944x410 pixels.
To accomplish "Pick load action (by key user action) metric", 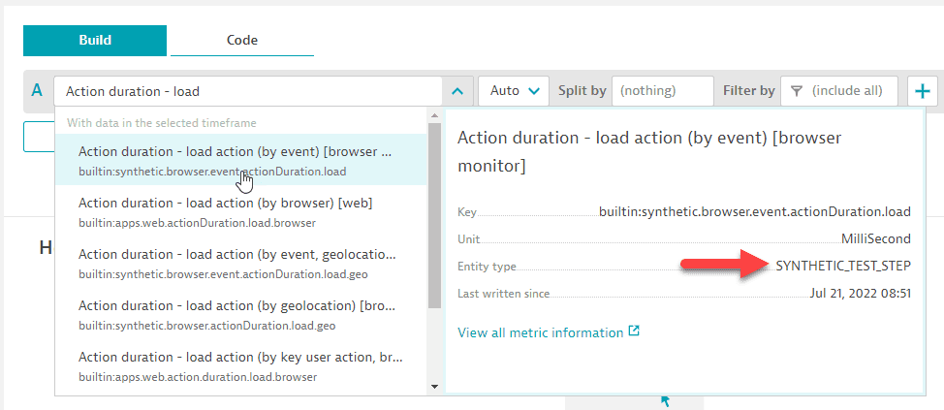I will point(238,365).
